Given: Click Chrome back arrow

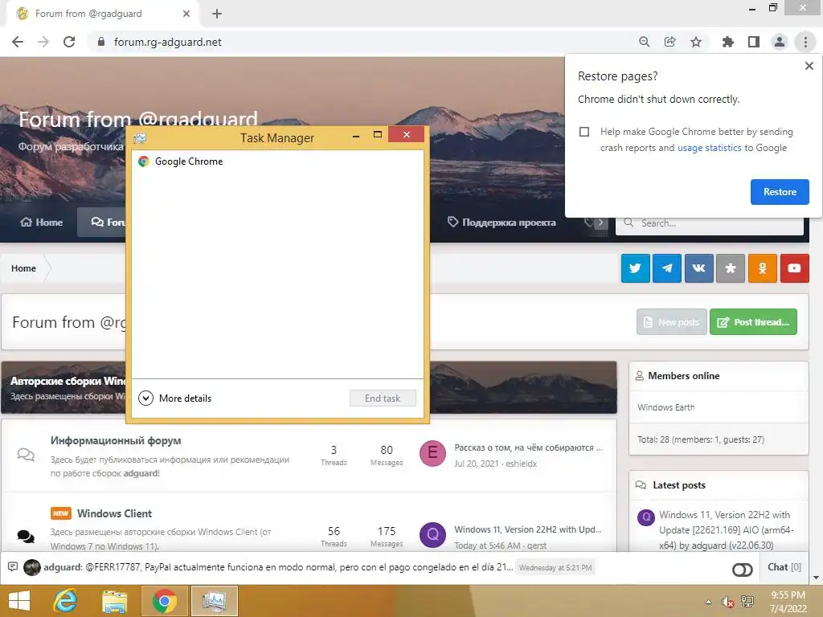Looking at the screenshot, I should tap(18, 42).
